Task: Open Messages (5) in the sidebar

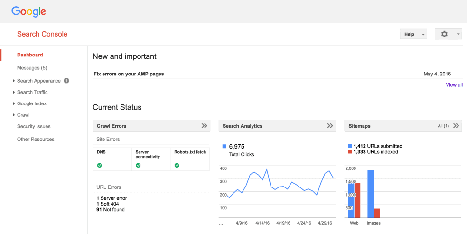Action: tap(32, 68)
